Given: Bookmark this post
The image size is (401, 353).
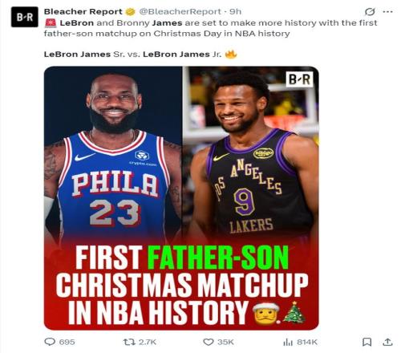Looking at the screenshot, I should click(x=367, y=342).
